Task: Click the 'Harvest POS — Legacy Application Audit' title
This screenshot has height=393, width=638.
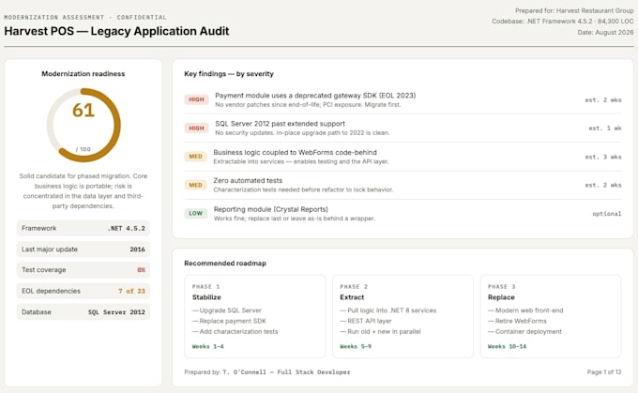Action: click(x=116, y=31)
